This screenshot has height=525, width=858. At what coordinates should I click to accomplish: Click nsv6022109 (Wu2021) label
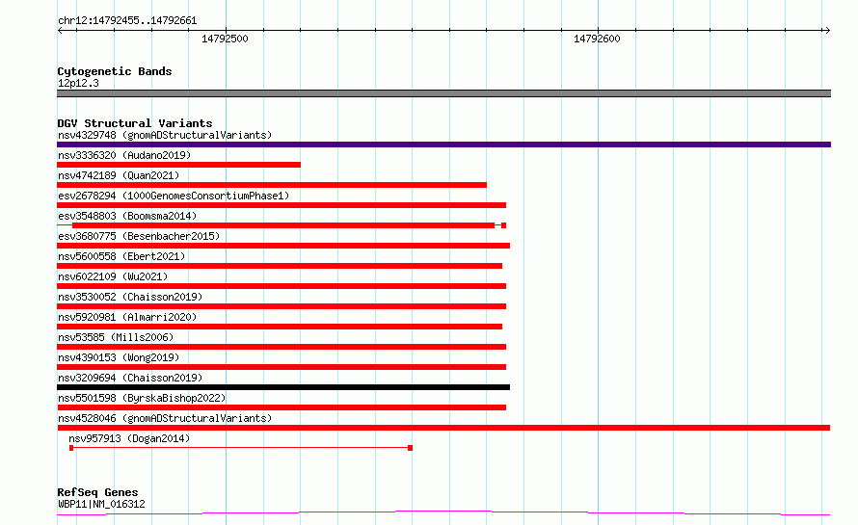click(x=113, y=276)
